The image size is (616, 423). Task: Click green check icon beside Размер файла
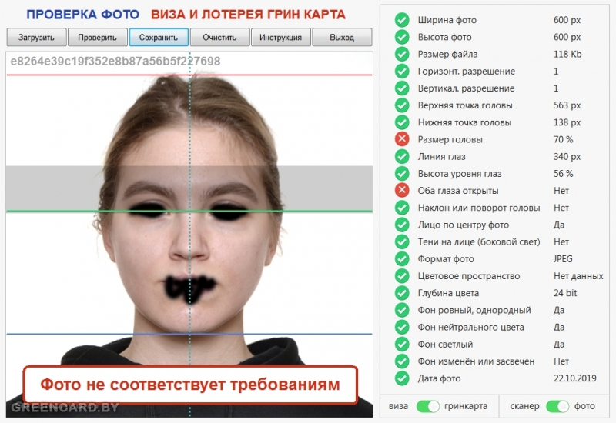(402, 54)
